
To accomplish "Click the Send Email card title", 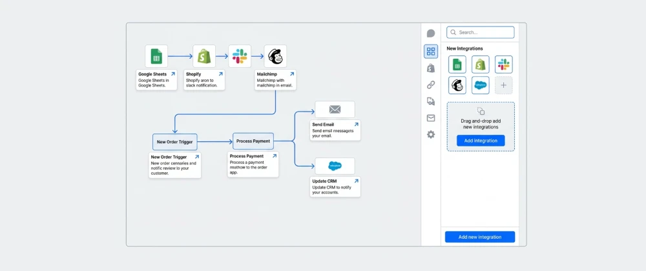I will pos(323,125).
